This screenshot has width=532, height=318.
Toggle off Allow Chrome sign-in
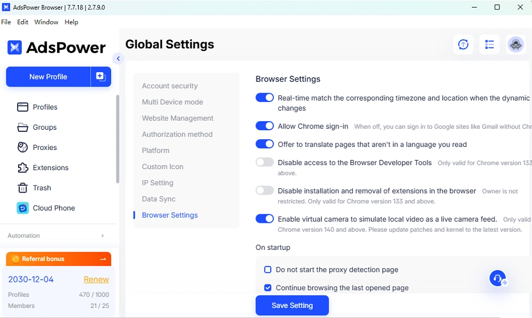264,126
